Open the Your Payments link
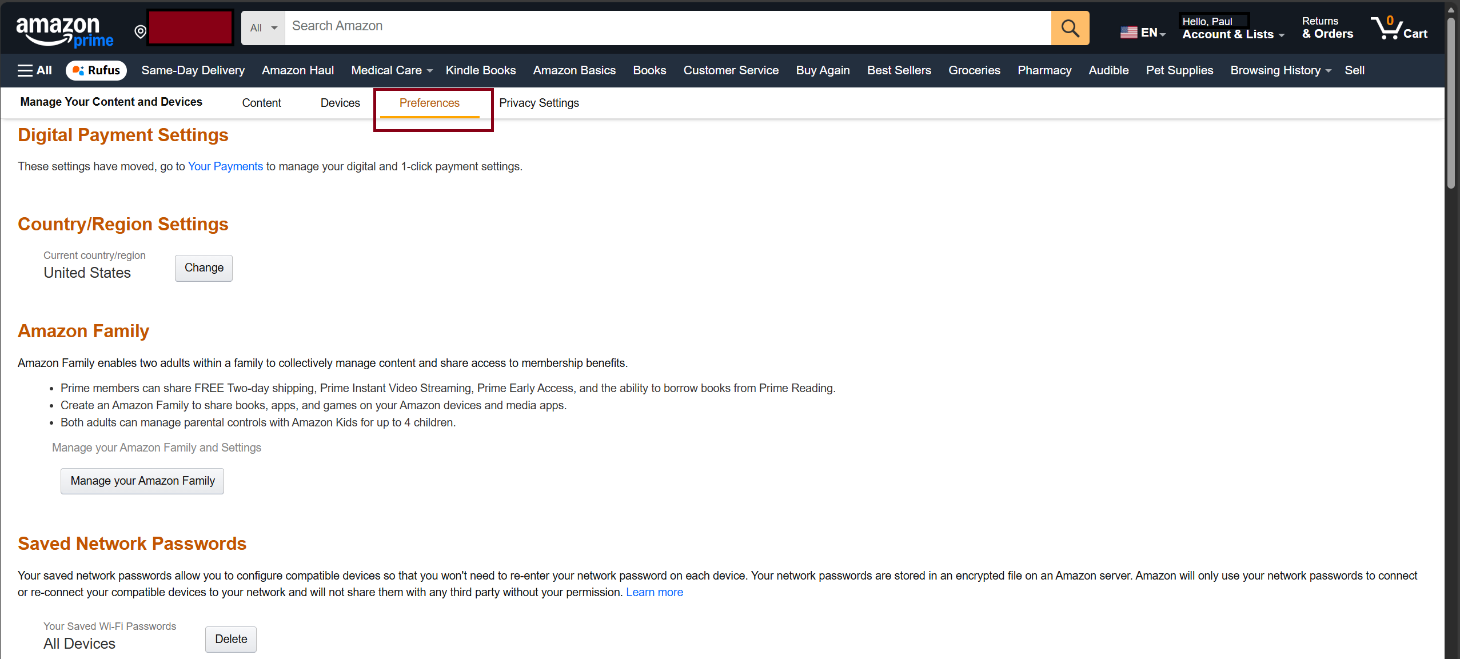The image size is (1460, 659). click(225, 166)
